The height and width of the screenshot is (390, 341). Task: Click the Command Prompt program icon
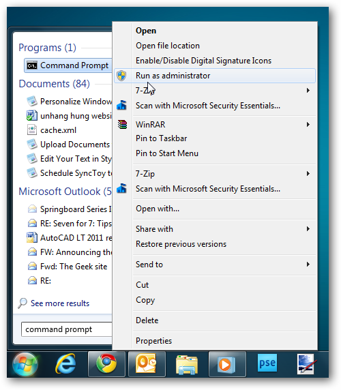32,65
